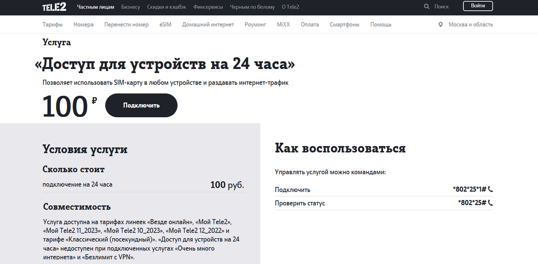Image resolution: width=538 pixels, height=264 pixels.
Task: Click the *802*25*1# connect command
Action: tap(470, 190)
